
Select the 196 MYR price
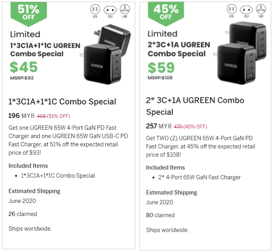pyautogui.click(x=21, y=116)
